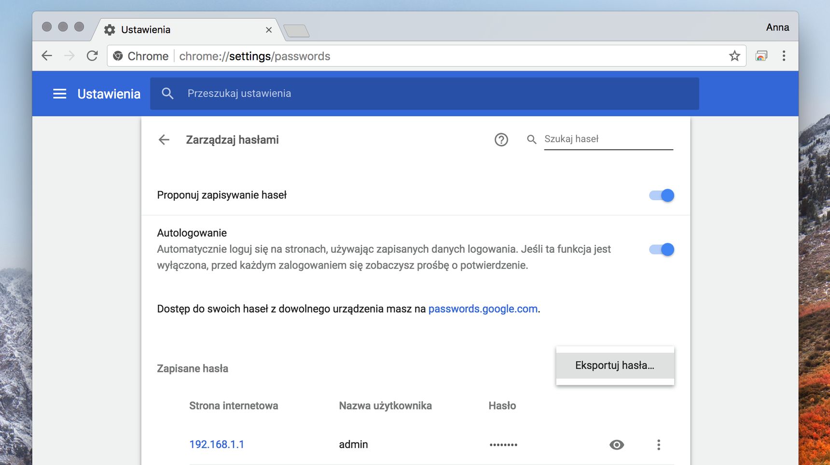Click the browser forward arrow
This screenshot has height=465, width=830.
[x=69, y=56]
